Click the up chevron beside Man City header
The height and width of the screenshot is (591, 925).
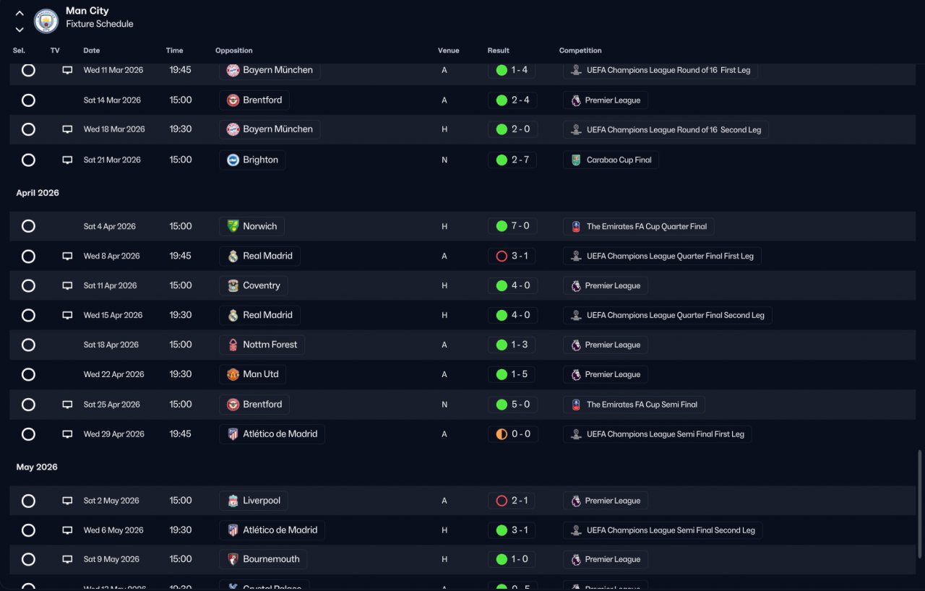pos(20,13)
